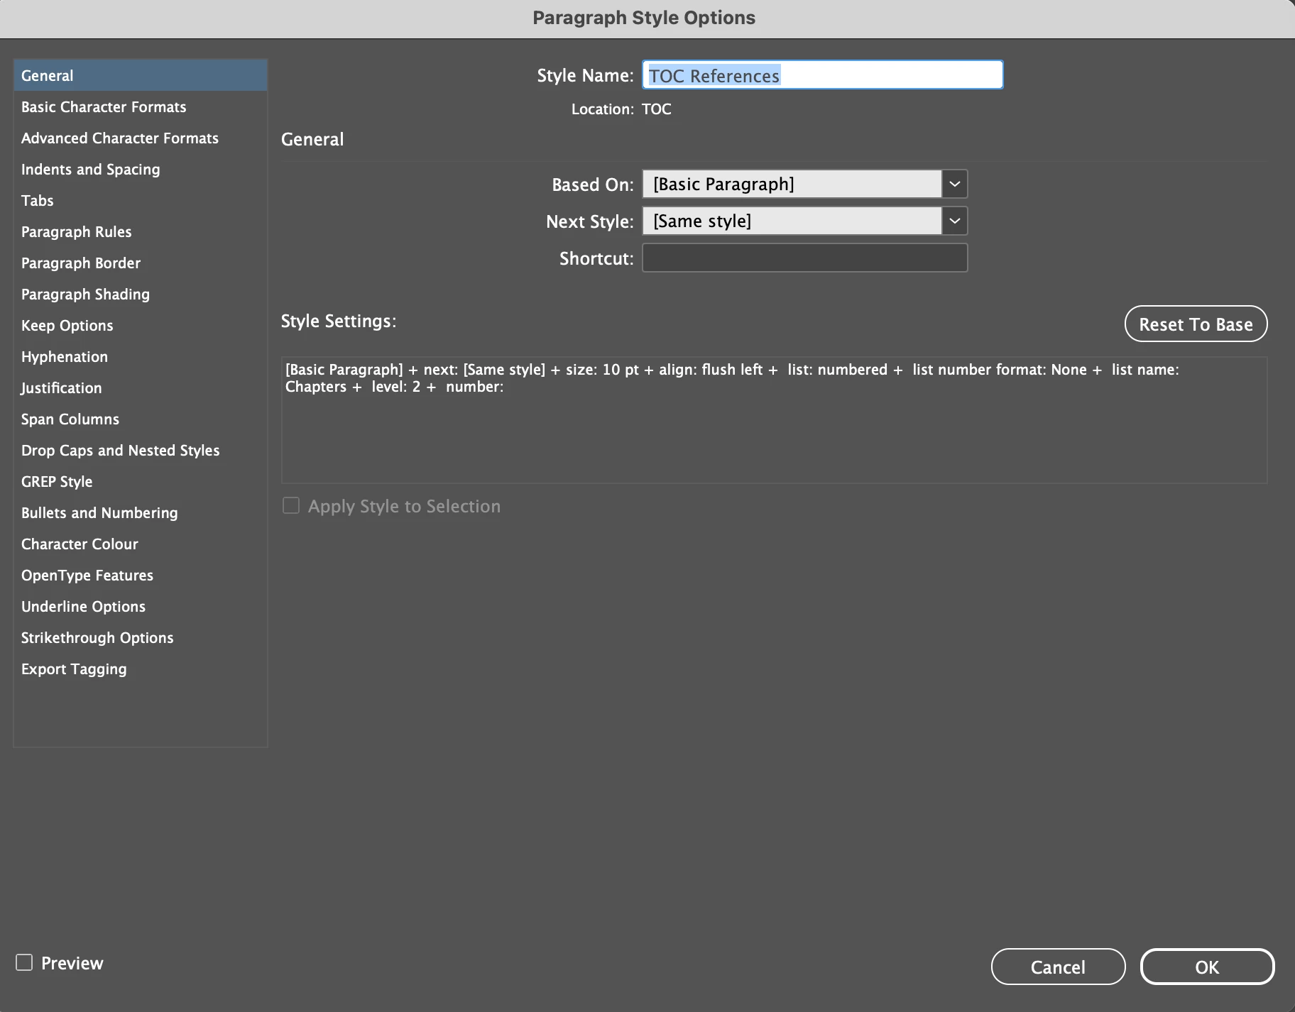Viewport: 1295px width, 1012px height.
Task: Cancel the Paragraph Style Options dialog
Action: (1058, 967)
